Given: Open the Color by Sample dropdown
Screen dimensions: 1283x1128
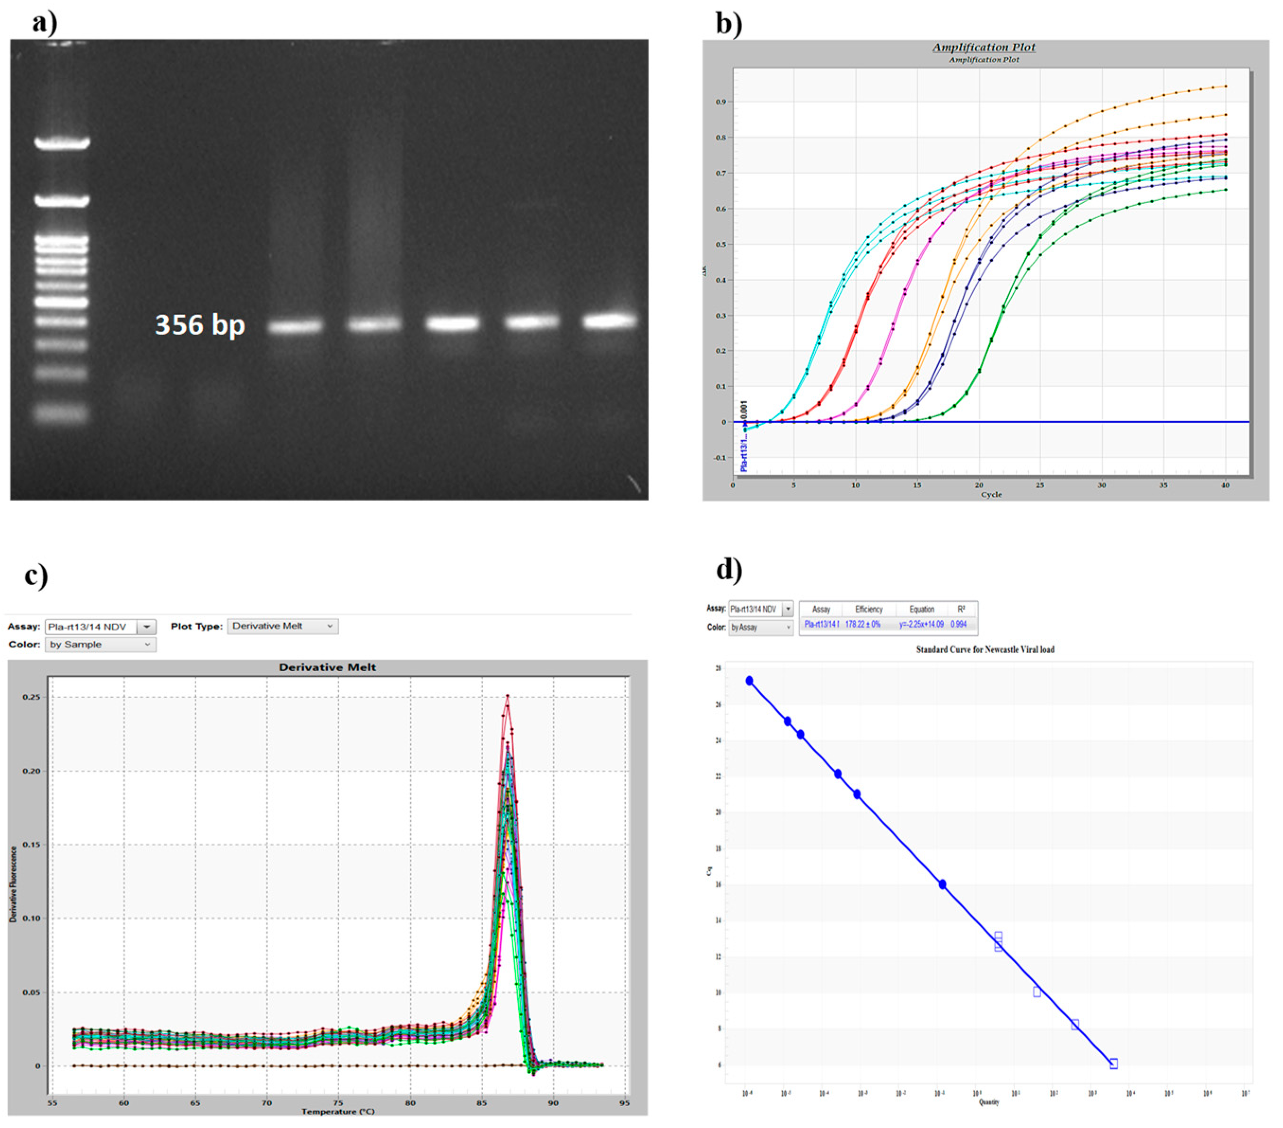Looking at the screenshot, I should pos(100,644).
